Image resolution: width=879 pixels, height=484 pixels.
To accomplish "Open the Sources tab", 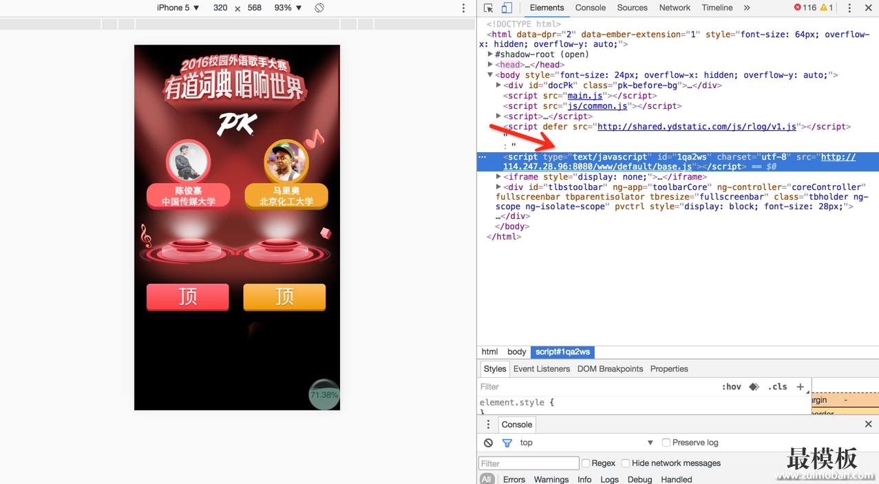I will click(632, 8).
